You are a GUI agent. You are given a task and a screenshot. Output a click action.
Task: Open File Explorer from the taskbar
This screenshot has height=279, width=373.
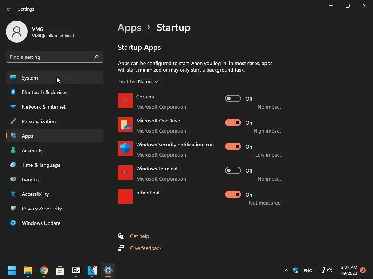[x=28, y=270]
